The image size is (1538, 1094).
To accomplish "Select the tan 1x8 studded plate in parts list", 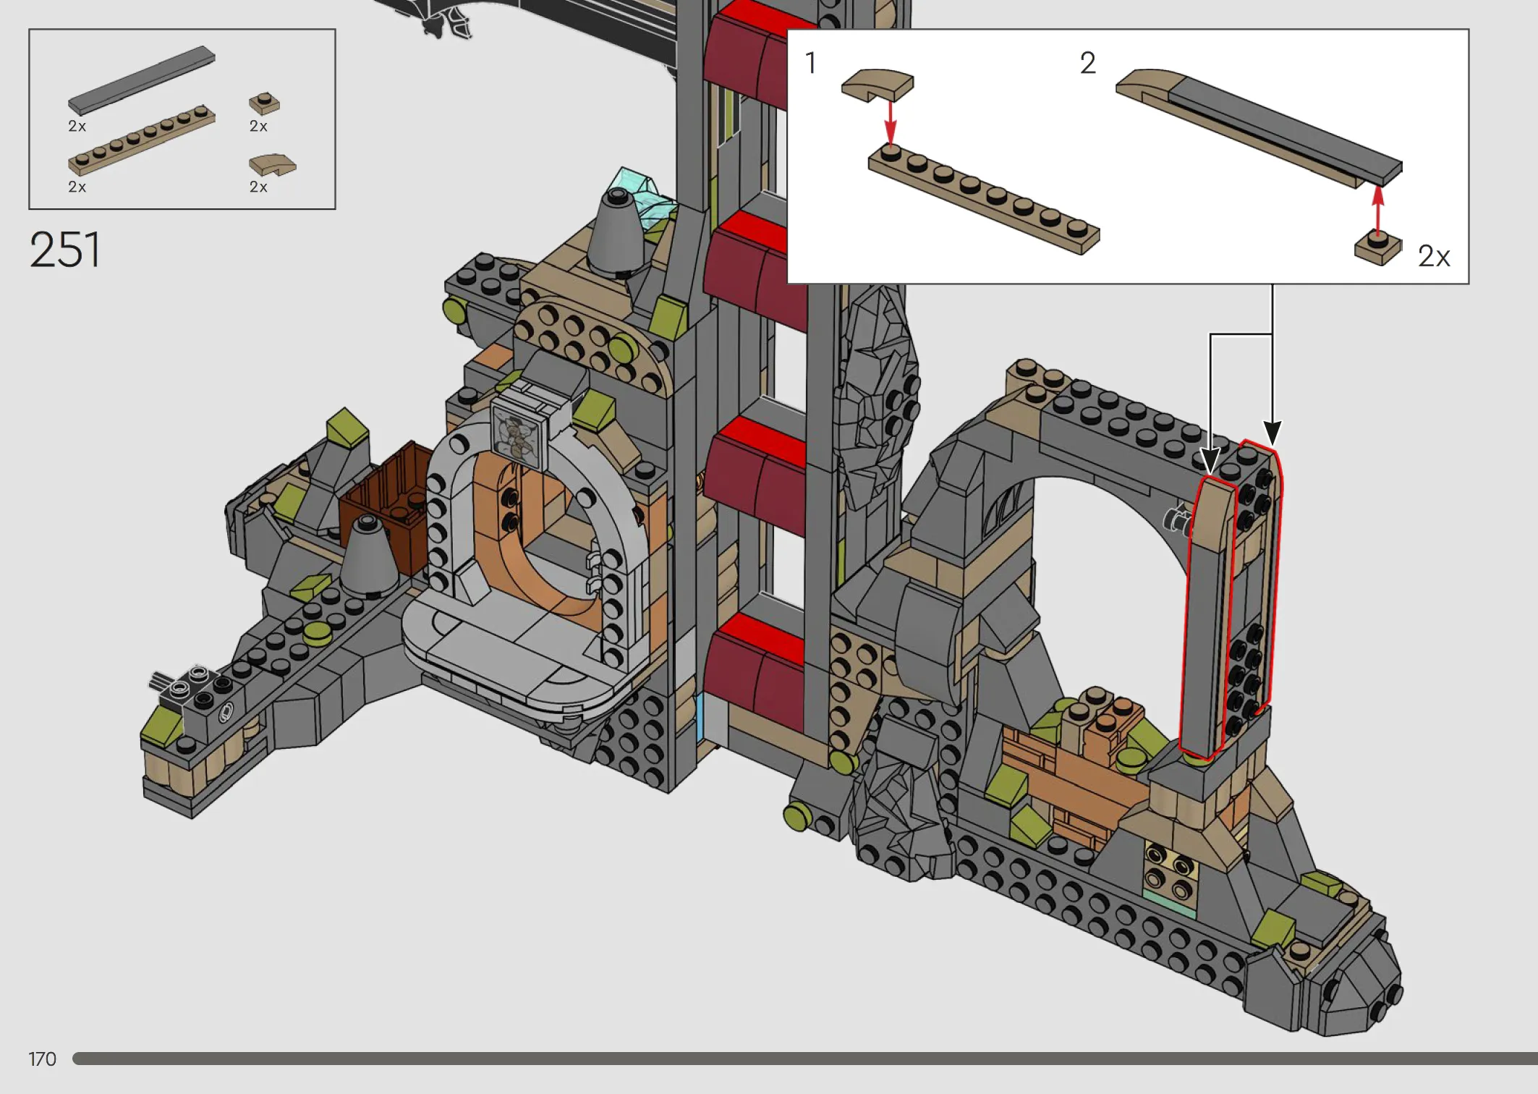I will [142, 140].
